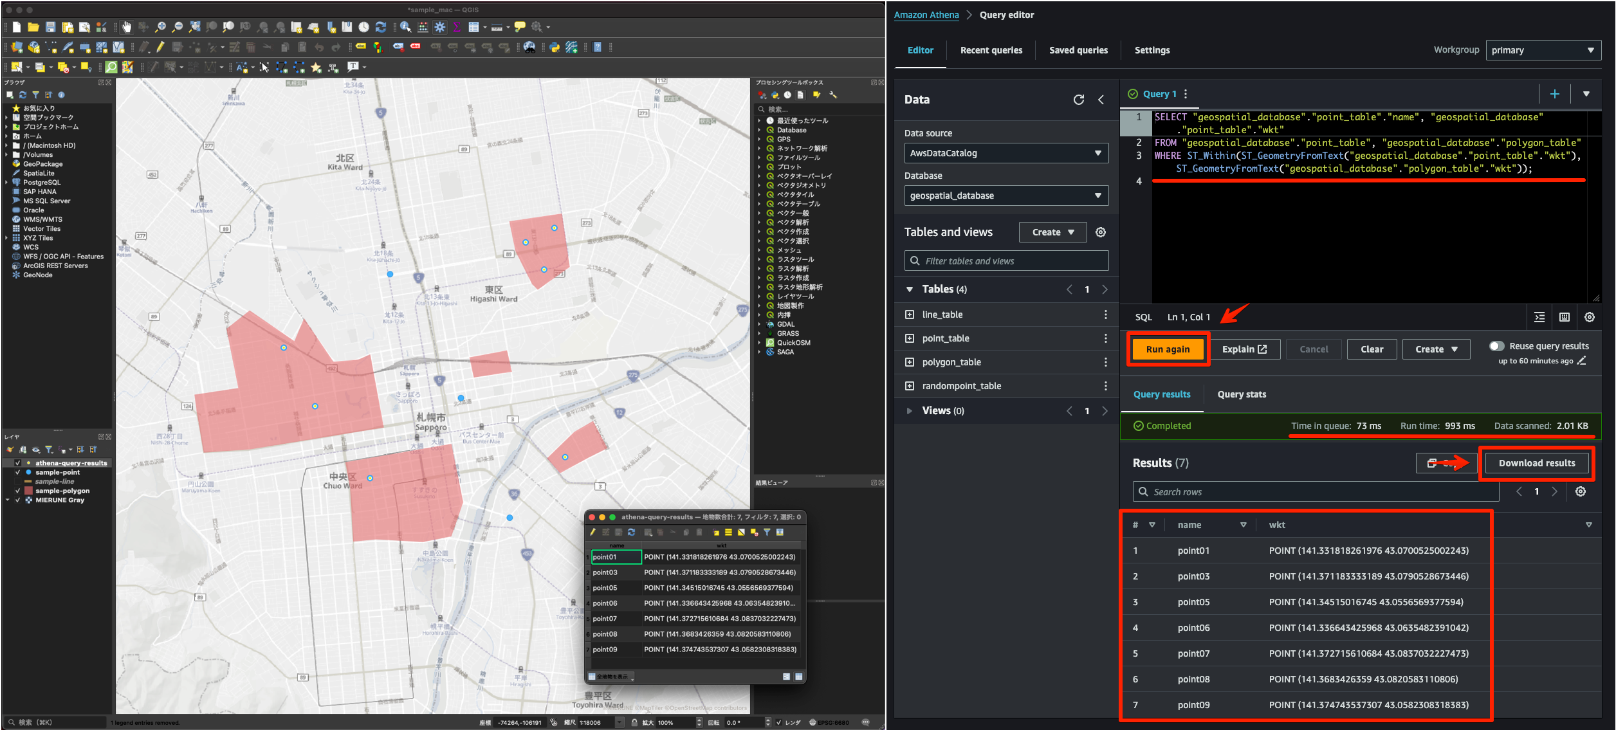The image size is (1616, 730).
Task: Enable visibility of the sample-line layer
Action: pyautogui.click(x=17, y=481)
